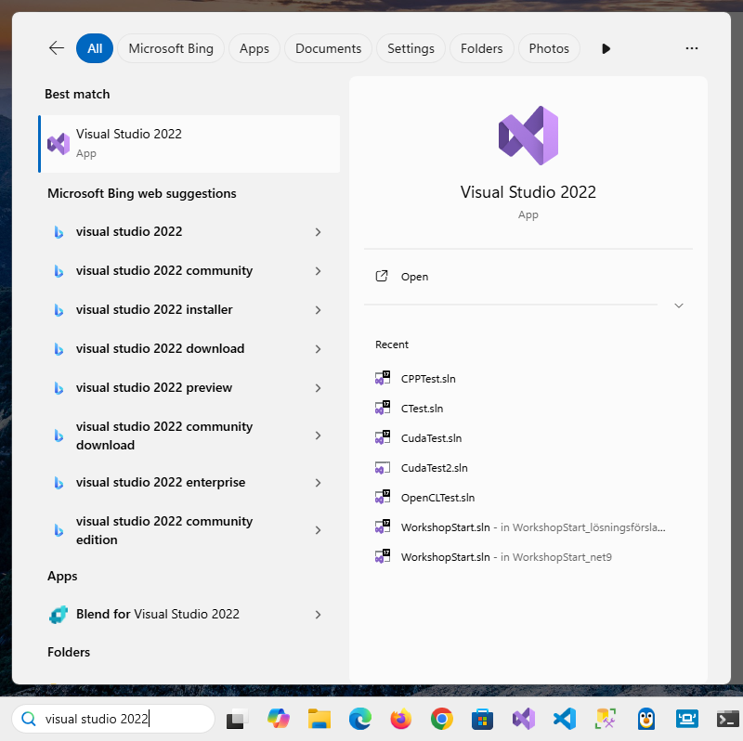Click the solution file icon beside CPPTest.sln
This screenshot has width=743, height=741.
coord(383,378)
